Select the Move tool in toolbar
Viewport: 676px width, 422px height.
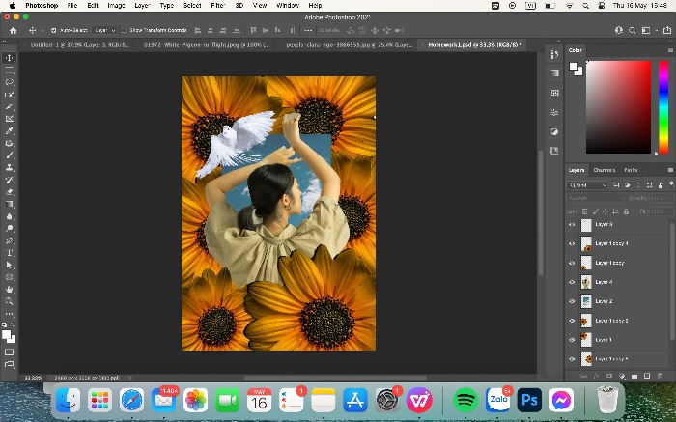9,58
